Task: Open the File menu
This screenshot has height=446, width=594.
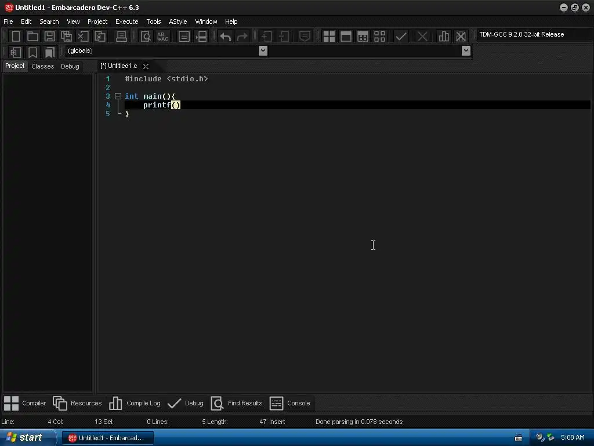Action: tap(8, 21)
